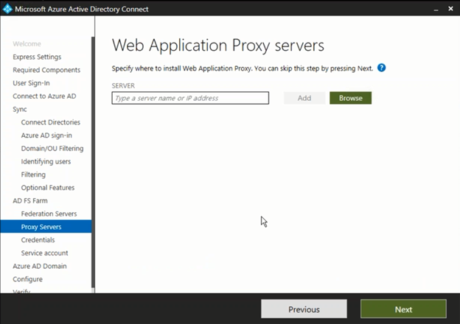Open Connect Directories step
Viewport: 460px width, 324px height.
(x=50, y=122)
